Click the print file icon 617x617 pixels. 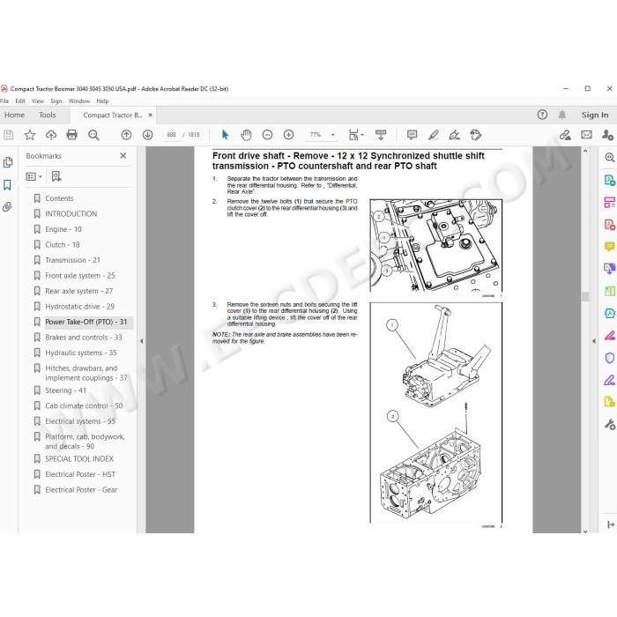[x=72, y=135]
